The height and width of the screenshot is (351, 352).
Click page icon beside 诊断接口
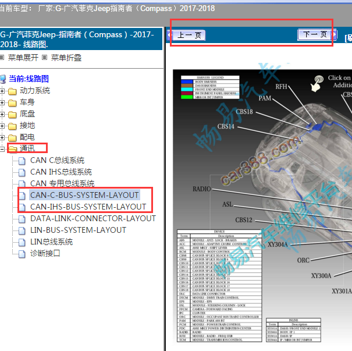(x=22, y=254)
